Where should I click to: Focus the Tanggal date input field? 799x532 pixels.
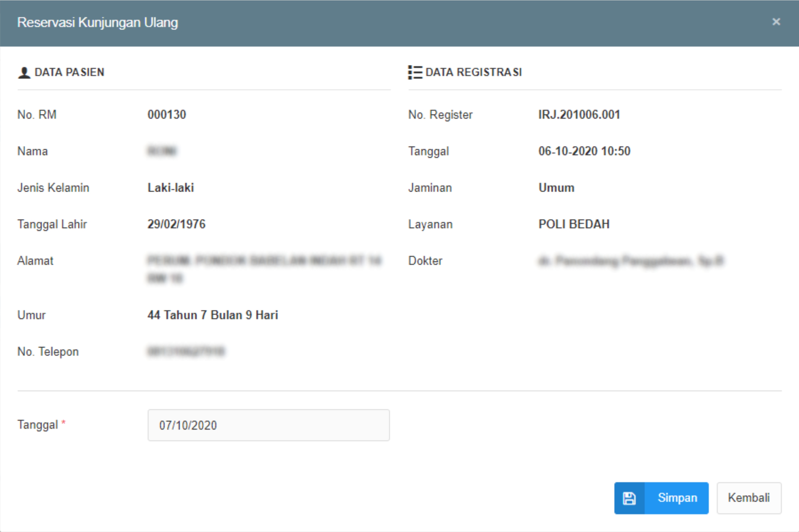(x=268, y=425)
